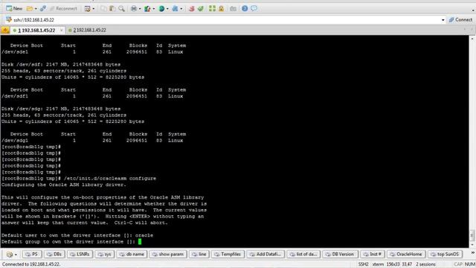Open Help with blue question icon
The height and width of the screenshot is (268, 476).
245,8
